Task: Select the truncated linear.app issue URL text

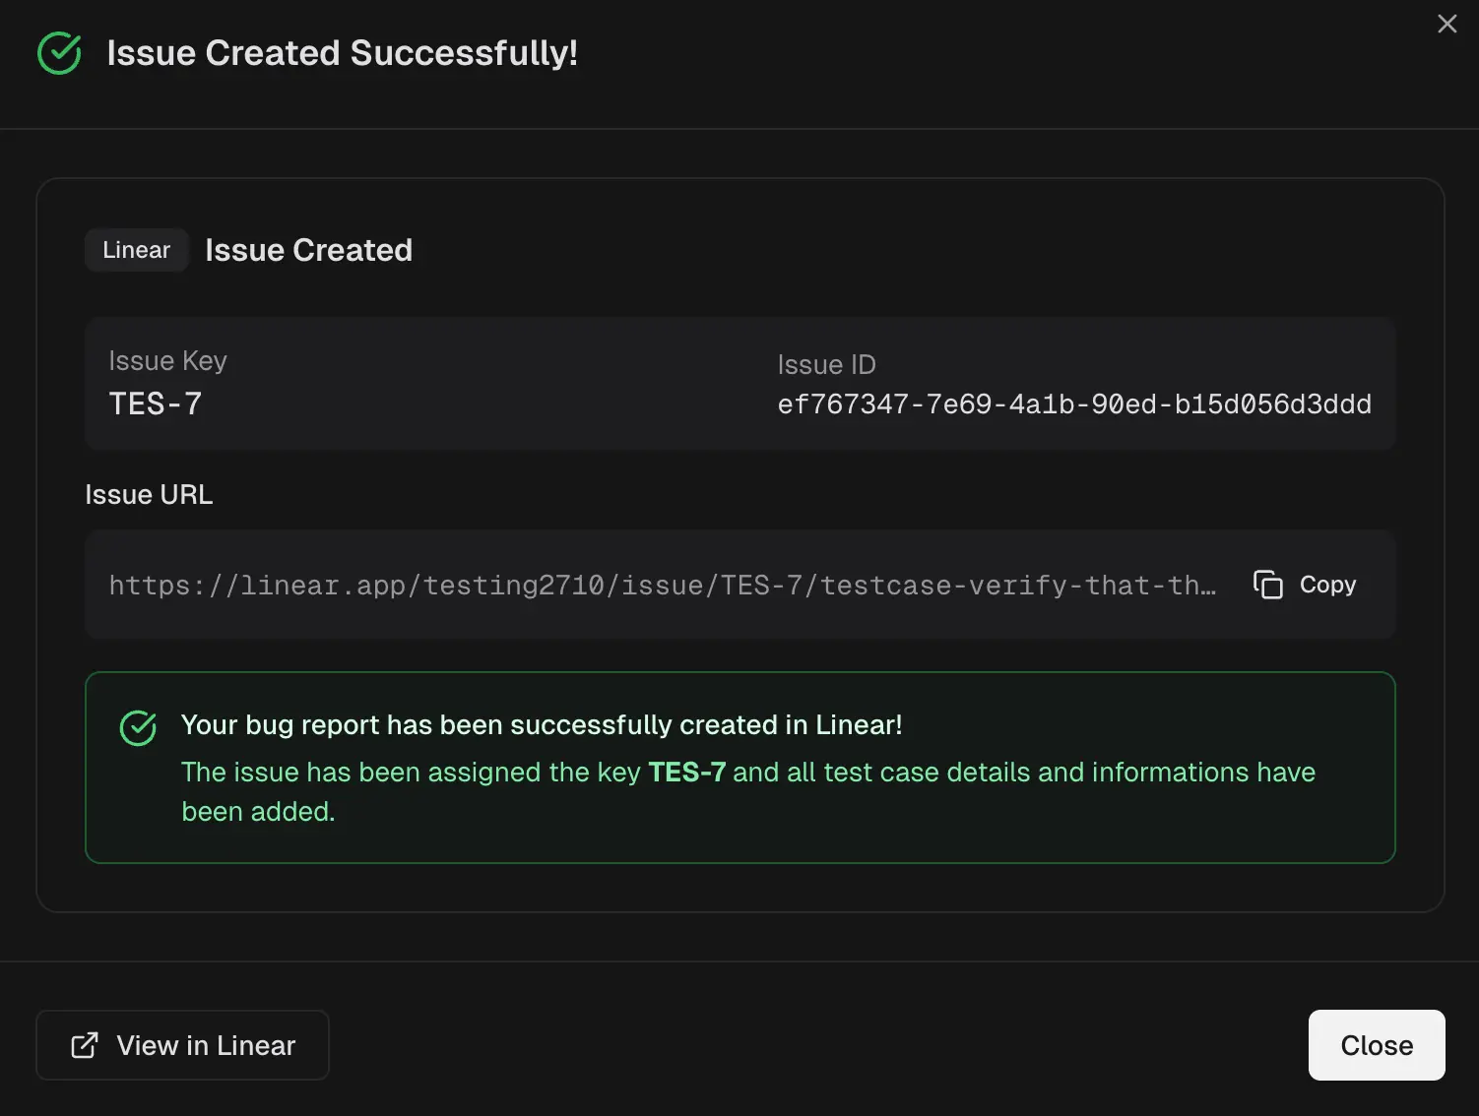Action: 662,585
